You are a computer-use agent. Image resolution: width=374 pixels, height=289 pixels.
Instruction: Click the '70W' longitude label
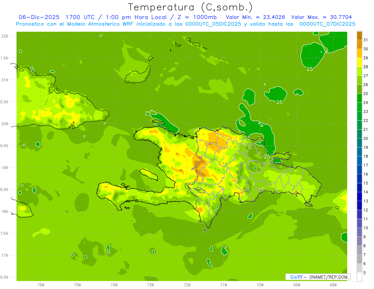[x=260, y=285]
